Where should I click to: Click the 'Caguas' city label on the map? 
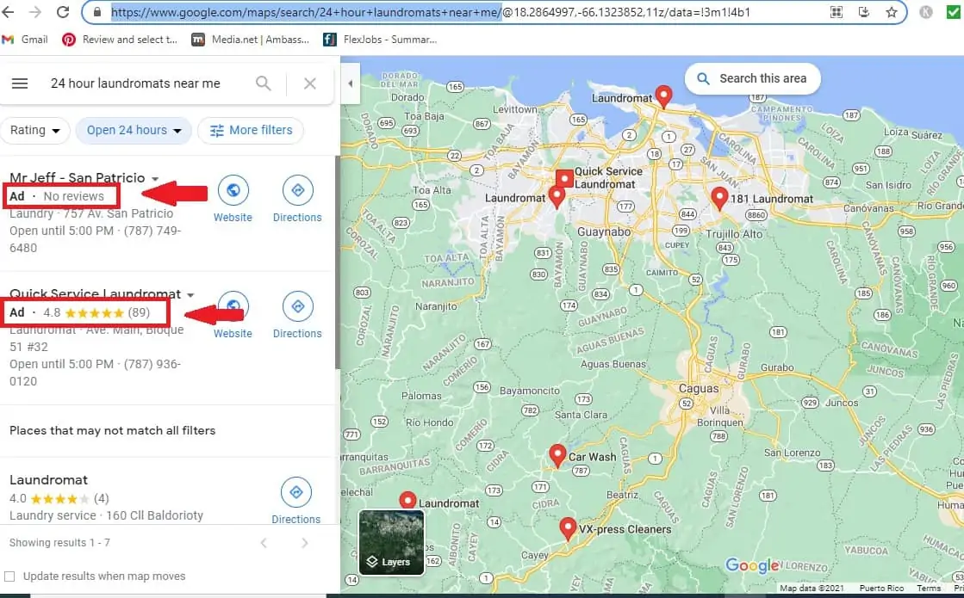(x=699, y=388)
